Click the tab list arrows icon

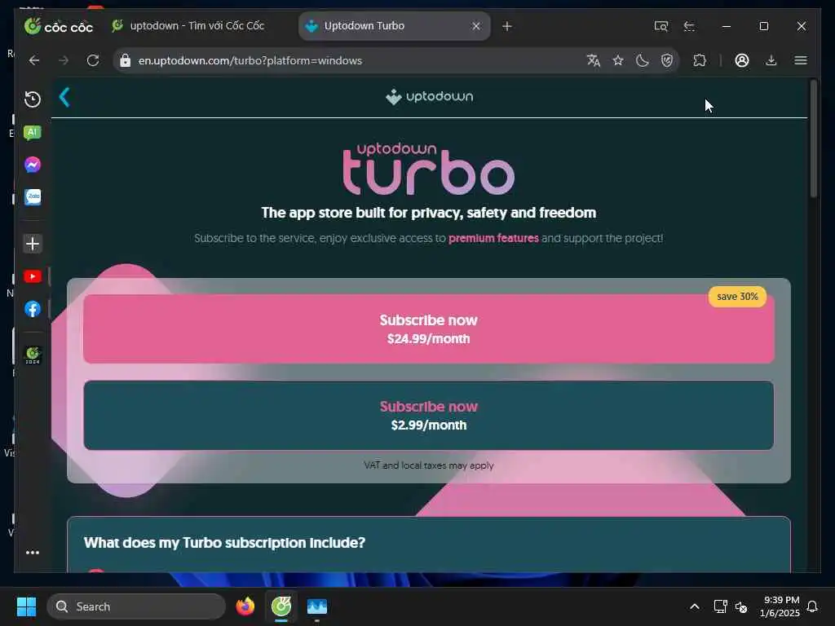pyautogui.click(x=689, y=26)
